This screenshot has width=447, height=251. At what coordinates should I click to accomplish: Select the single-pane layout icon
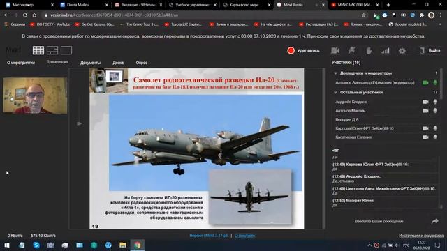[66, 50]
